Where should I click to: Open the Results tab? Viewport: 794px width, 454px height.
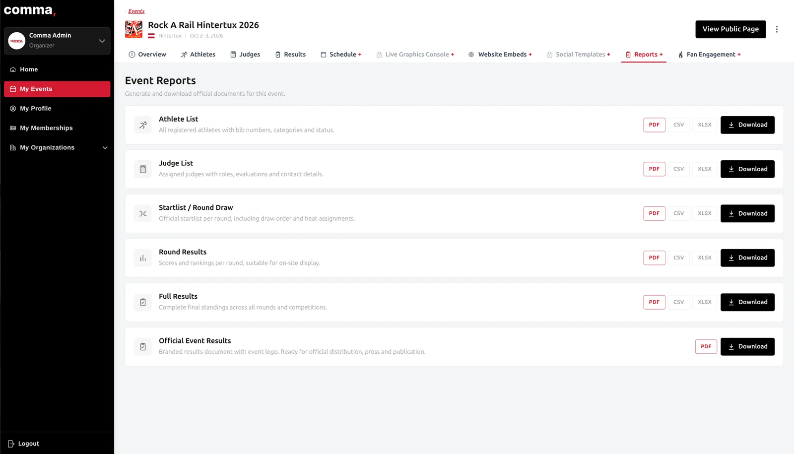pyautogui.click(x=290, y=55)
